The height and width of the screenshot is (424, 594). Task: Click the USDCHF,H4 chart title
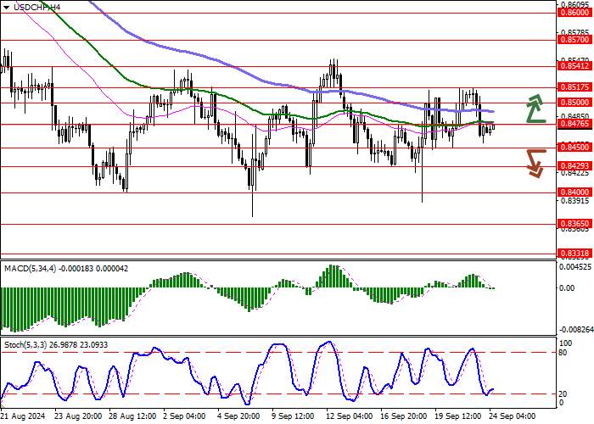[x=36, y=7]
